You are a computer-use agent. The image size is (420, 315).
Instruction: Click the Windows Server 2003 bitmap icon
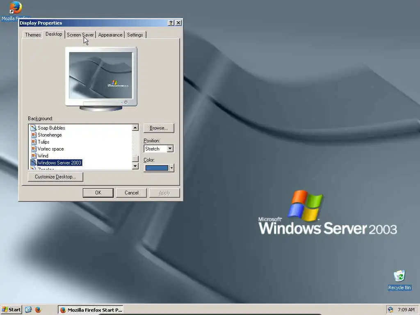coord(34,163)
